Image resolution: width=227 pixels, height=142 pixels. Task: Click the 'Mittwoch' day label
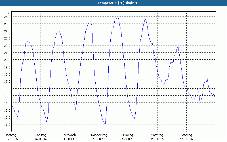pyautogui.click(x=70, y=135)
